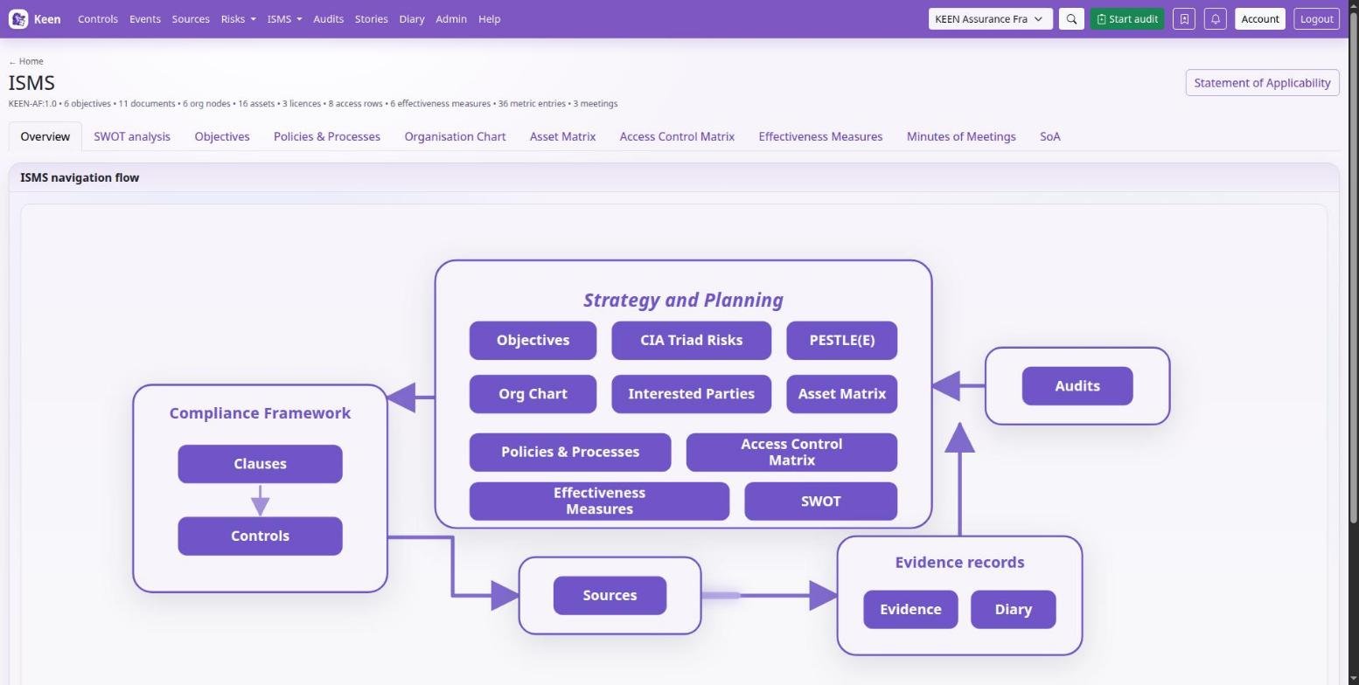Expand the KEEN Assurance framework dropdown
The image size is (1359, 685).
coord(990,18)
